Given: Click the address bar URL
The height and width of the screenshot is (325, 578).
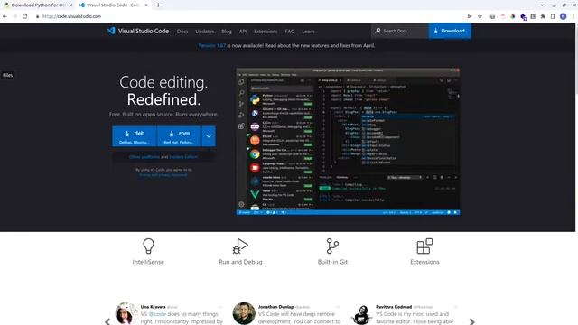Looking at the screenshot, I should point(71,16).
